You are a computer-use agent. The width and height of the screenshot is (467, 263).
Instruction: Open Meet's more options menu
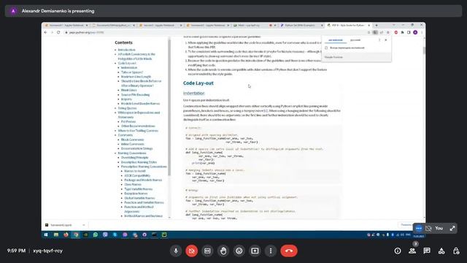coord(271,251)
